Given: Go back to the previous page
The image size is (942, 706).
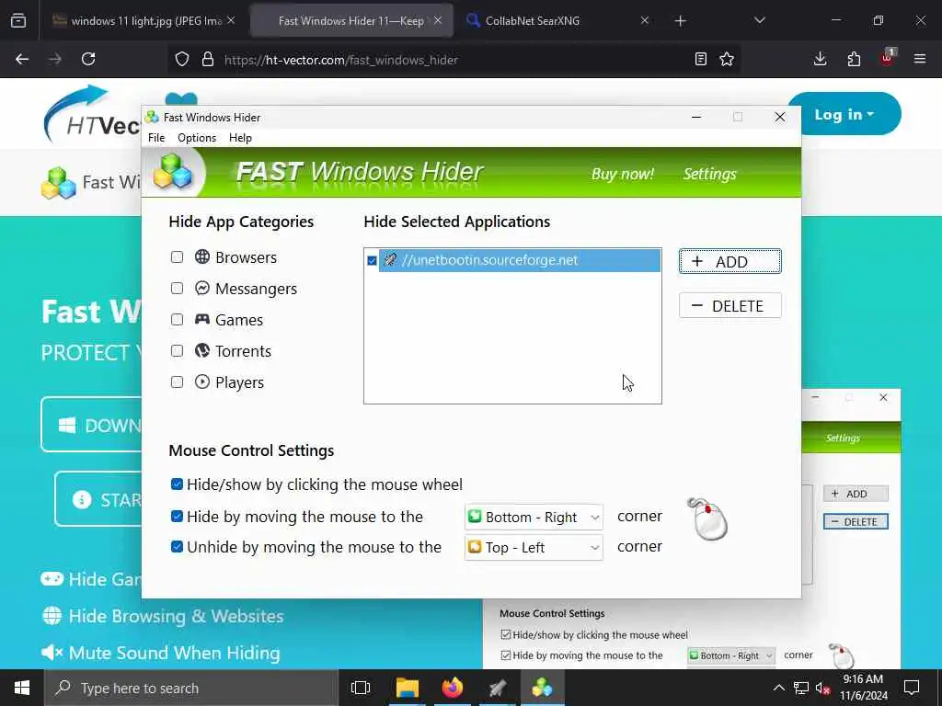Looking at the screenshot, I should (x=22, y=59).
